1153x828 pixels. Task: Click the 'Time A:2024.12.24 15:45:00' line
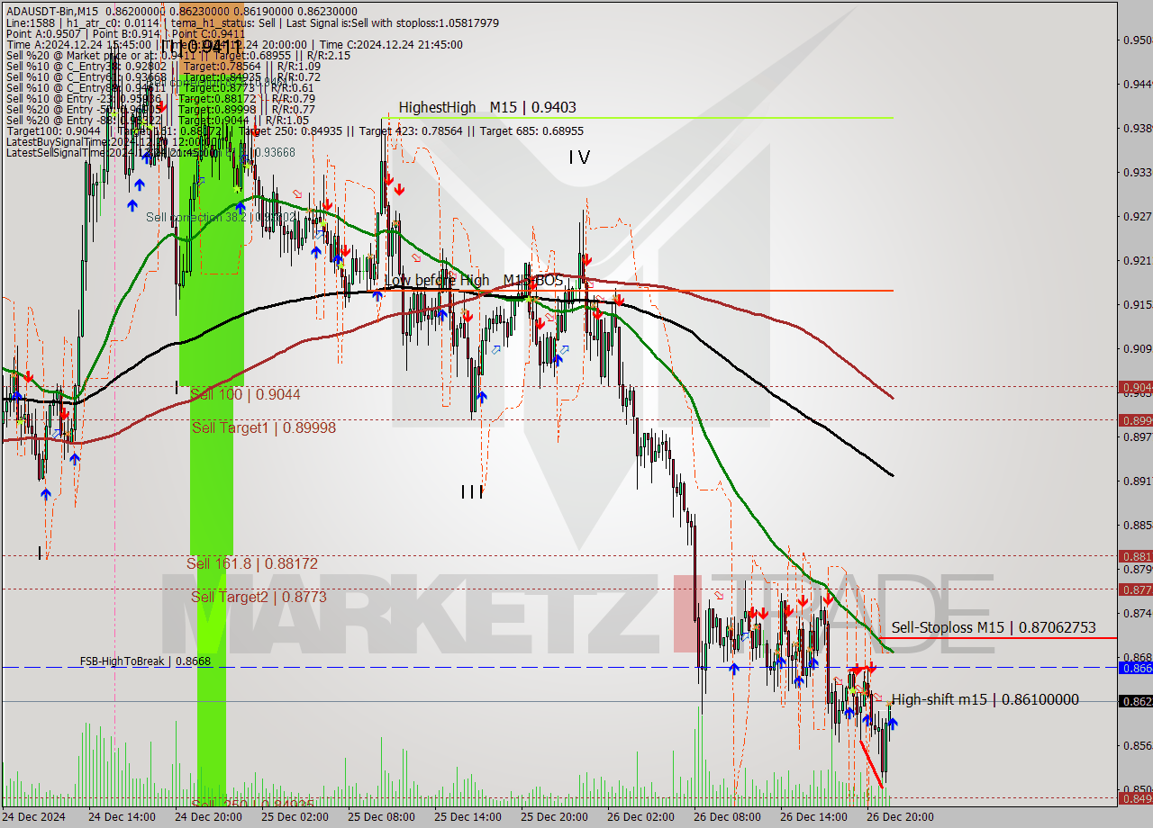pos(234,44)
